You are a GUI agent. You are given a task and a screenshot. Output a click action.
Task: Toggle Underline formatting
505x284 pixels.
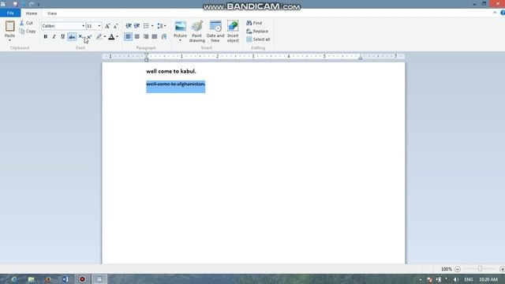[x=63, y=37]
